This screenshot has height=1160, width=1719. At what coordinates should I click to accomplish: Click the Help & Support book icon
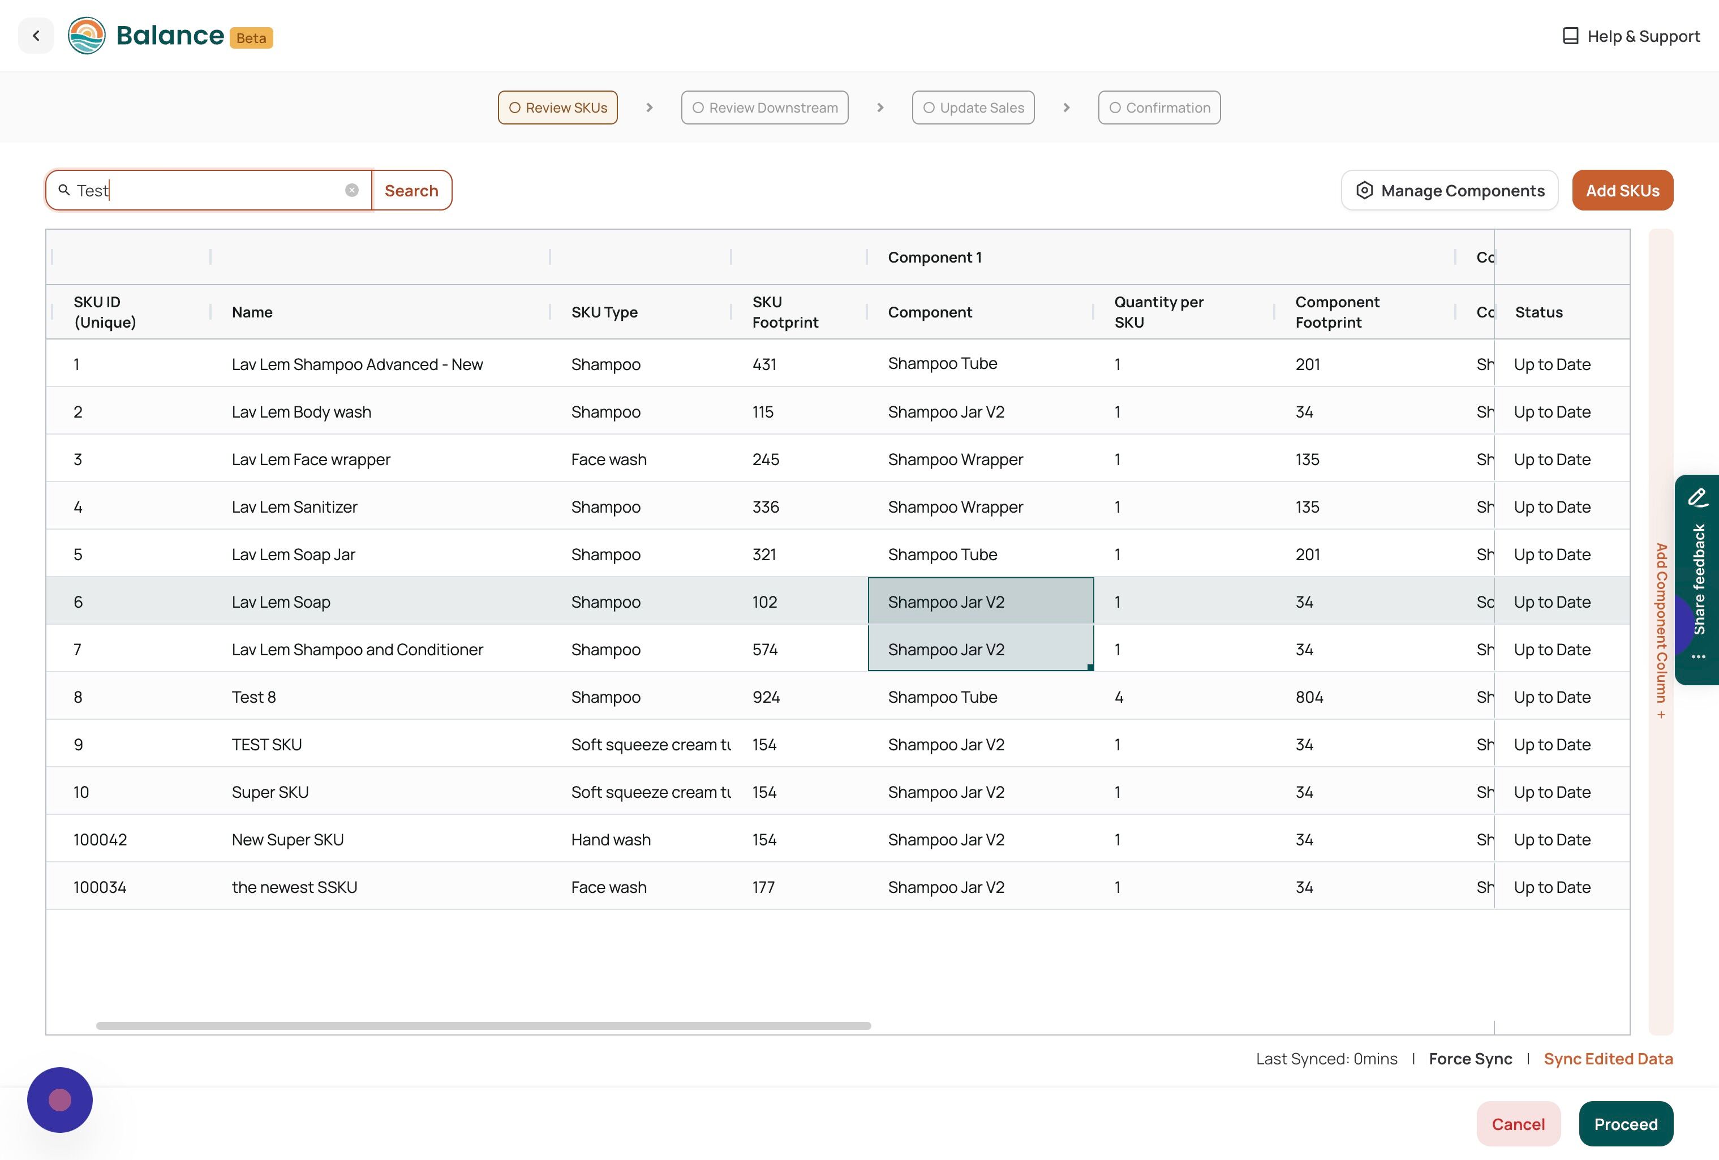click(x=1570, y=36)
